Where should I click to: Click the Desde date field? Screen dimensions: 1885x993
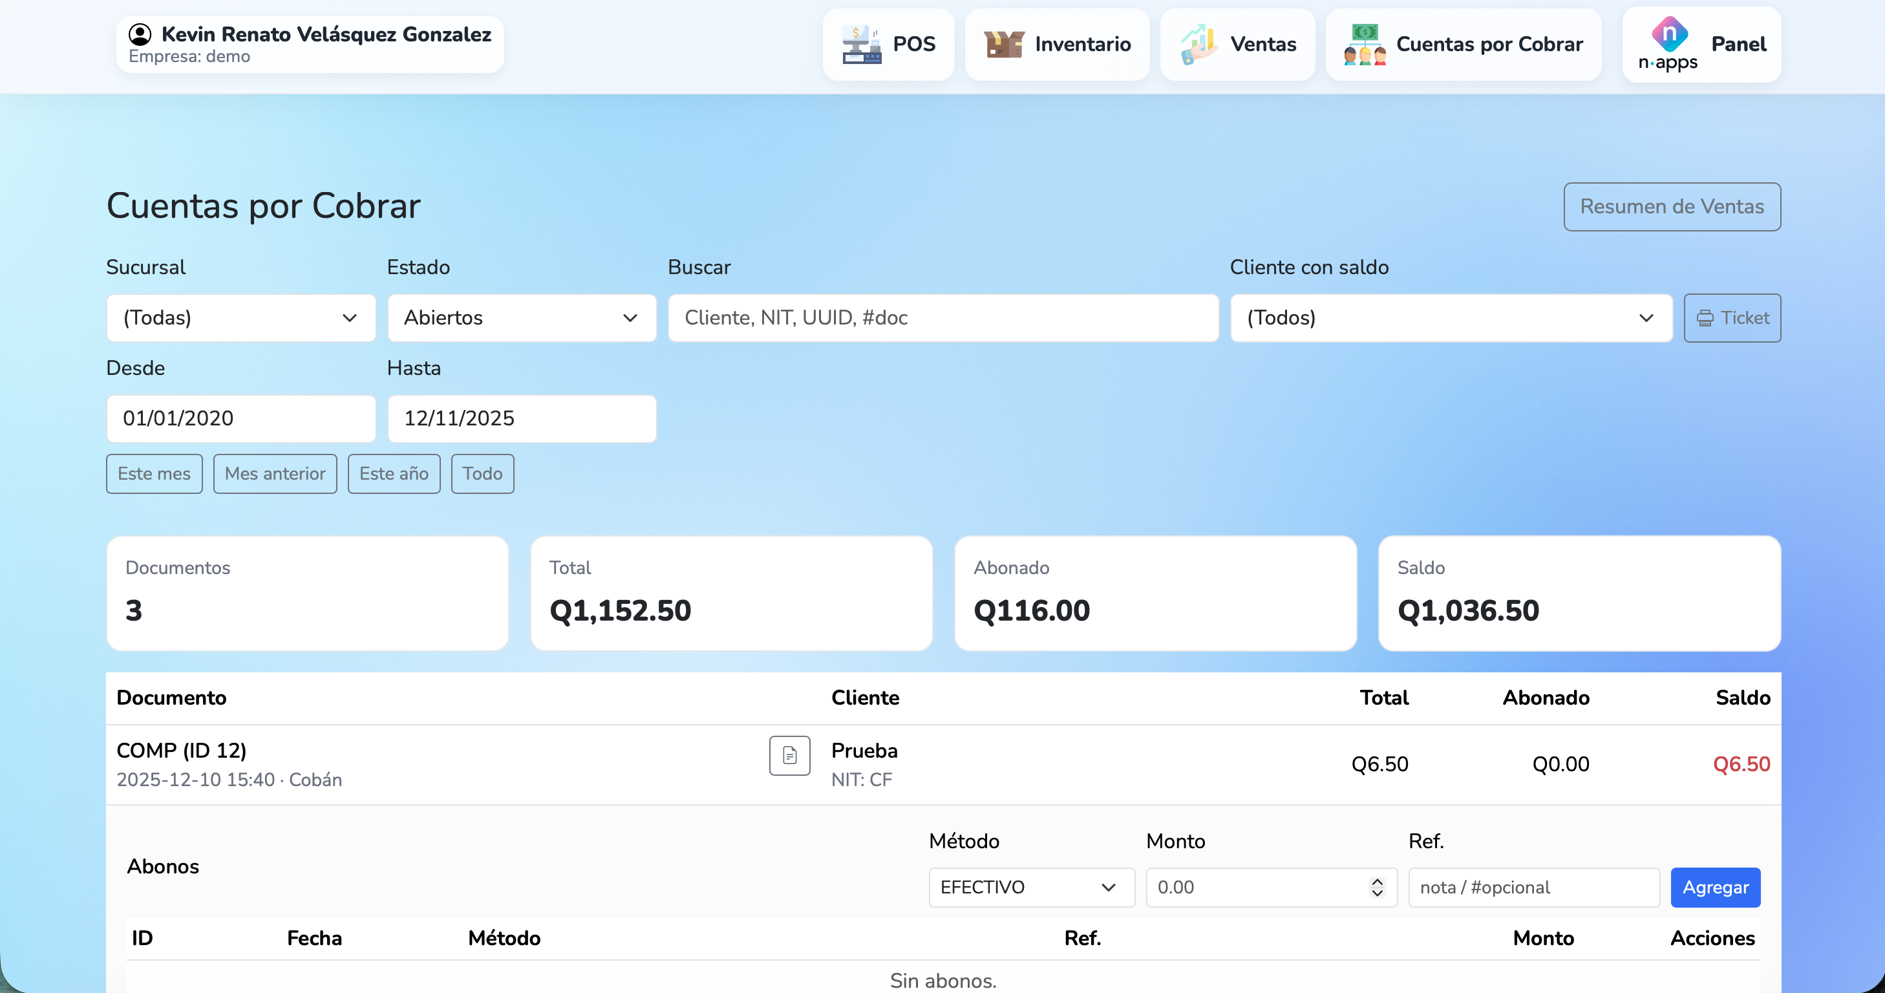click(240, 418)
